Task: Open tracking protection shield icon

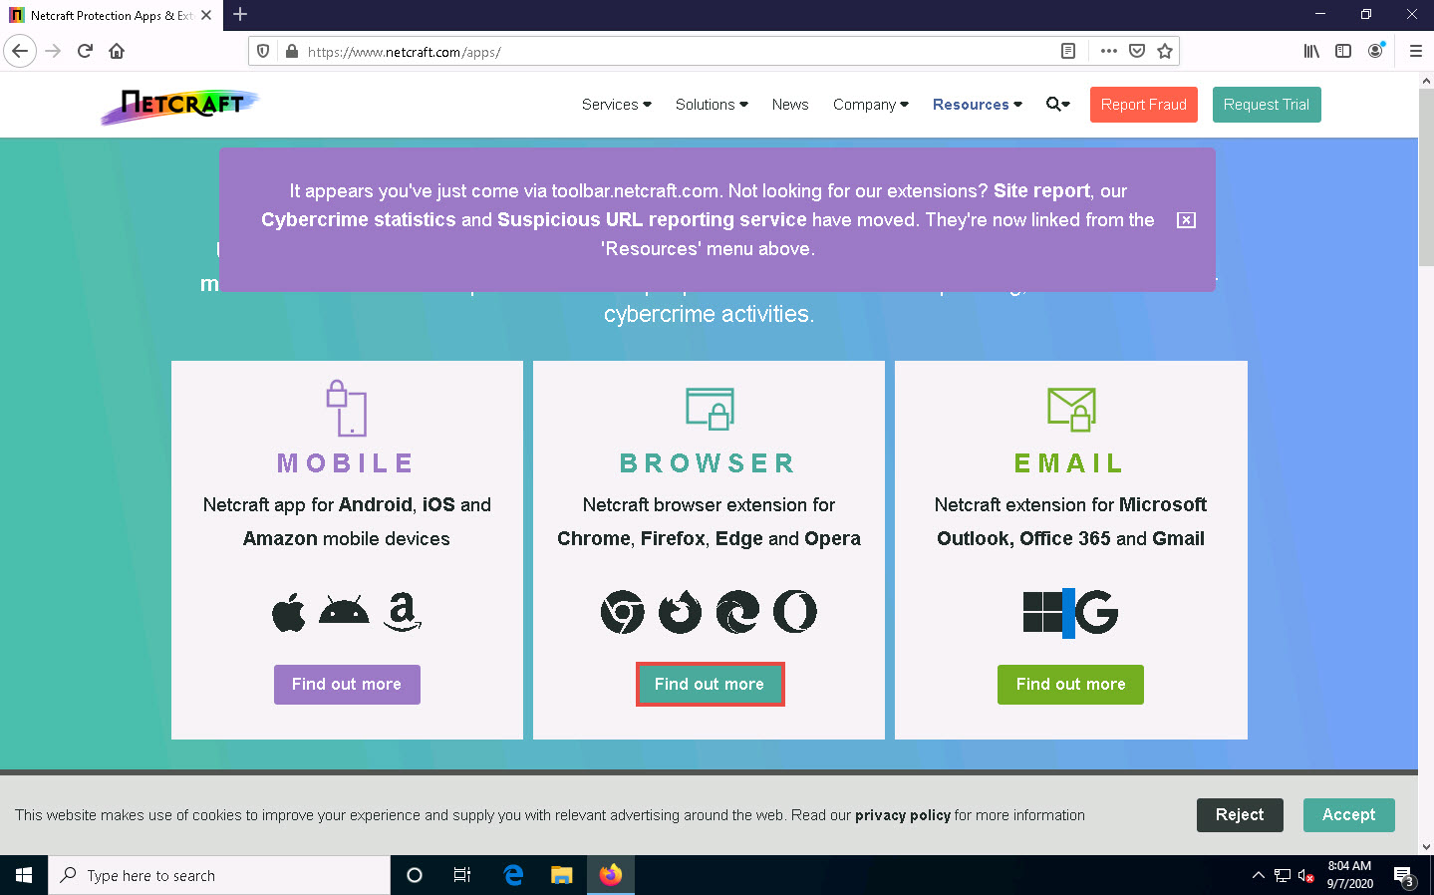Action: coord(263,51)
